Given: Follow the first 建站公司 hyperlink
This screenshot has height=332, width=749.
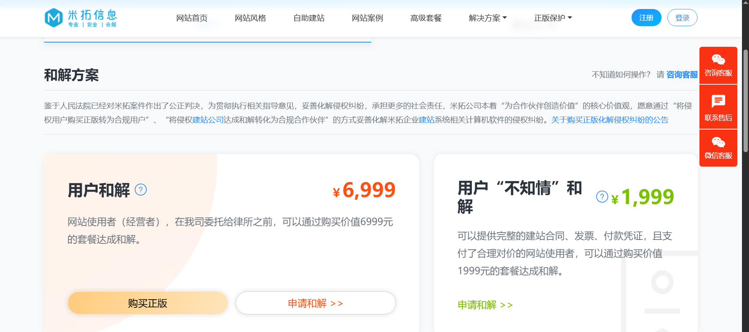Looking at the screenshot, I should [208, 120].
